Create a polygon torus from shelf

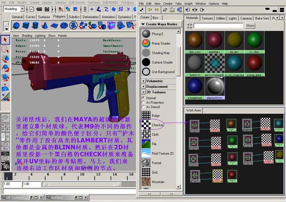64,26
